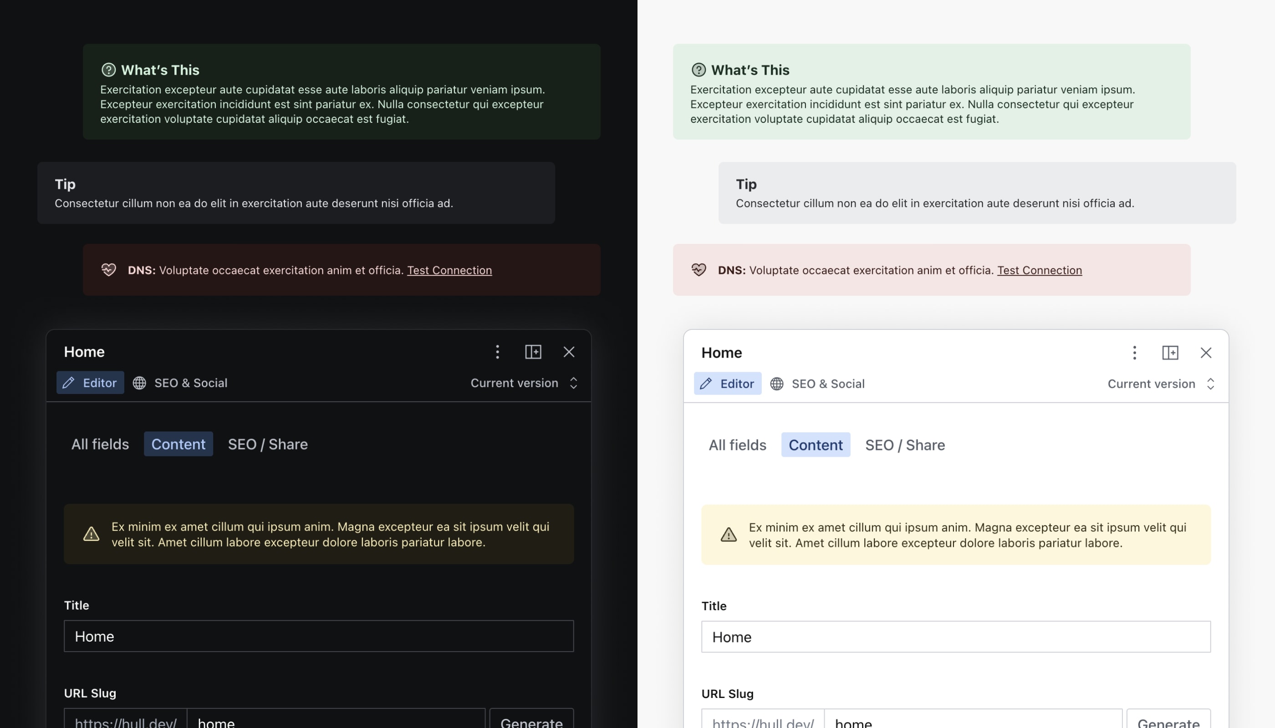
Task: Click the warning triangle in dark alert
Action: [91, 534]
